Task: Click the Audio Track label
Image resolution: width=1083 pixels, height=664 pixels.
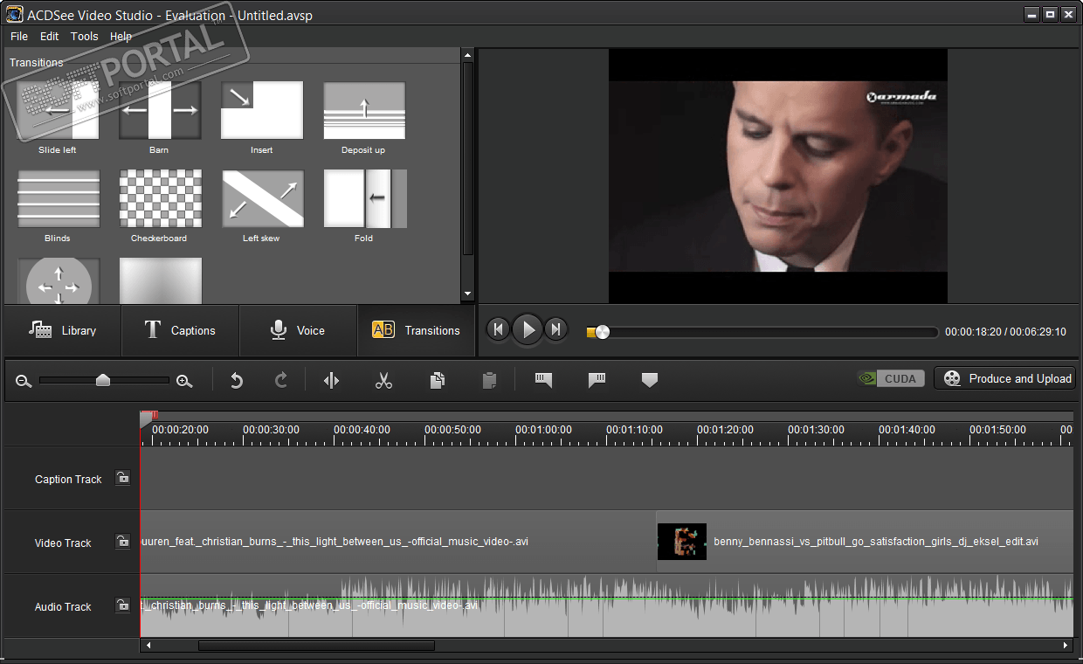Action: [63, 607]
